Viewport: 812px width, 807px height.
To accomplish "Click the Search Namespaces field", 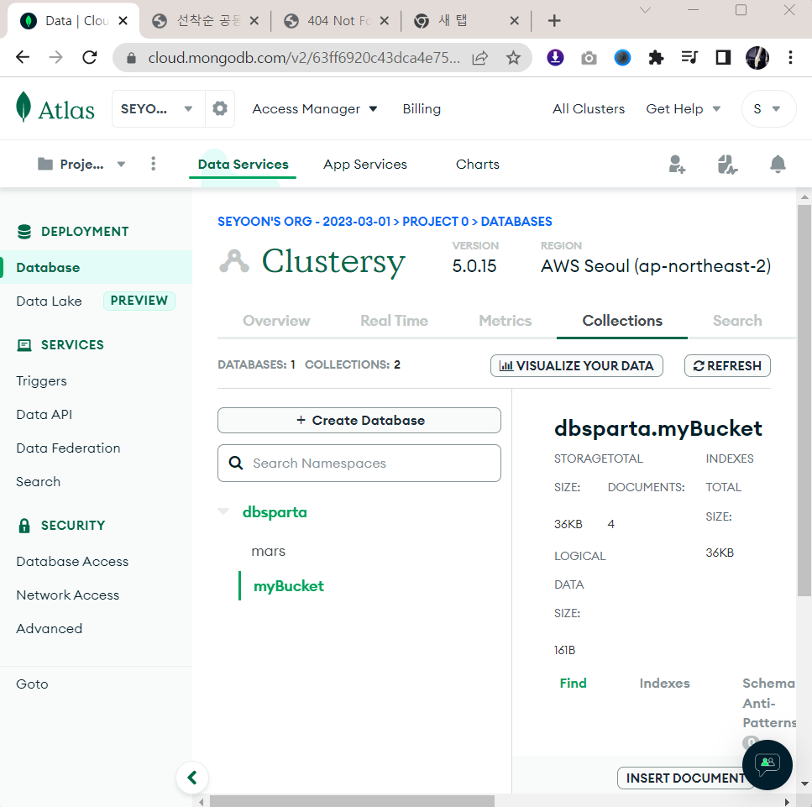I will 359,463.
